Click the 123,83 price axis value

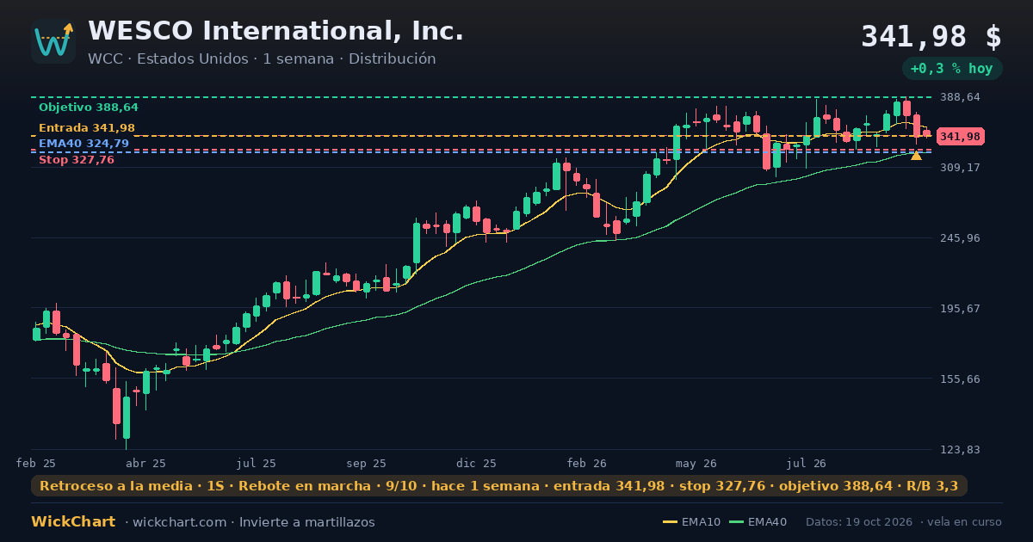pos(960,449)
